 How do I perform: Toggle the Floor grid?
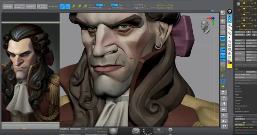[223, 44]
